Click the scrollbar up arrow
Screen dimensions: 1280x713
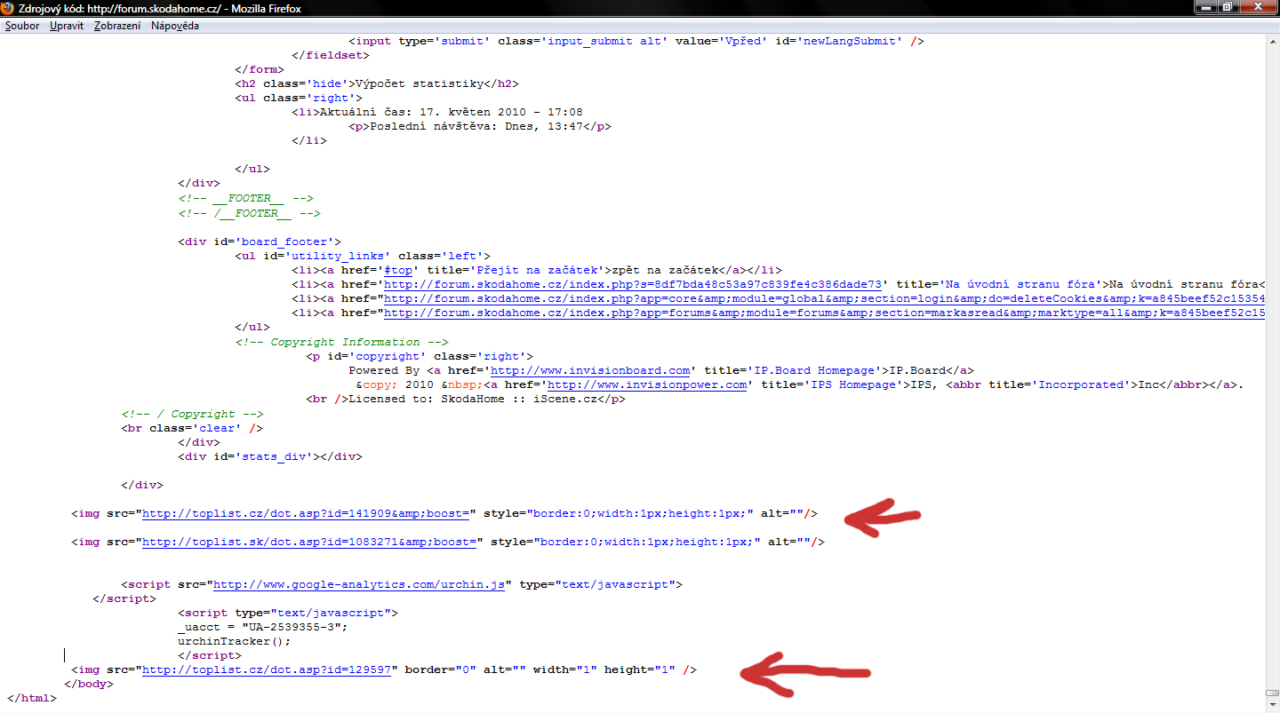point(1272,40)
